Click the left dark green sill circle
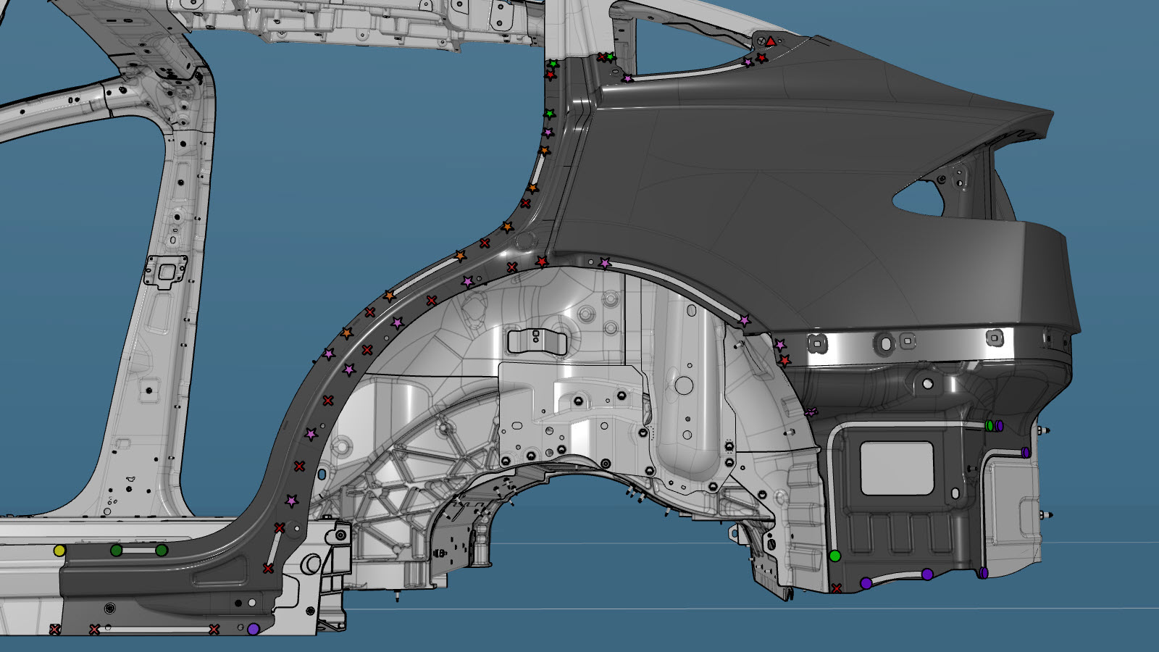This screenshot has height=652, width=1159. [x=116, y=551]
